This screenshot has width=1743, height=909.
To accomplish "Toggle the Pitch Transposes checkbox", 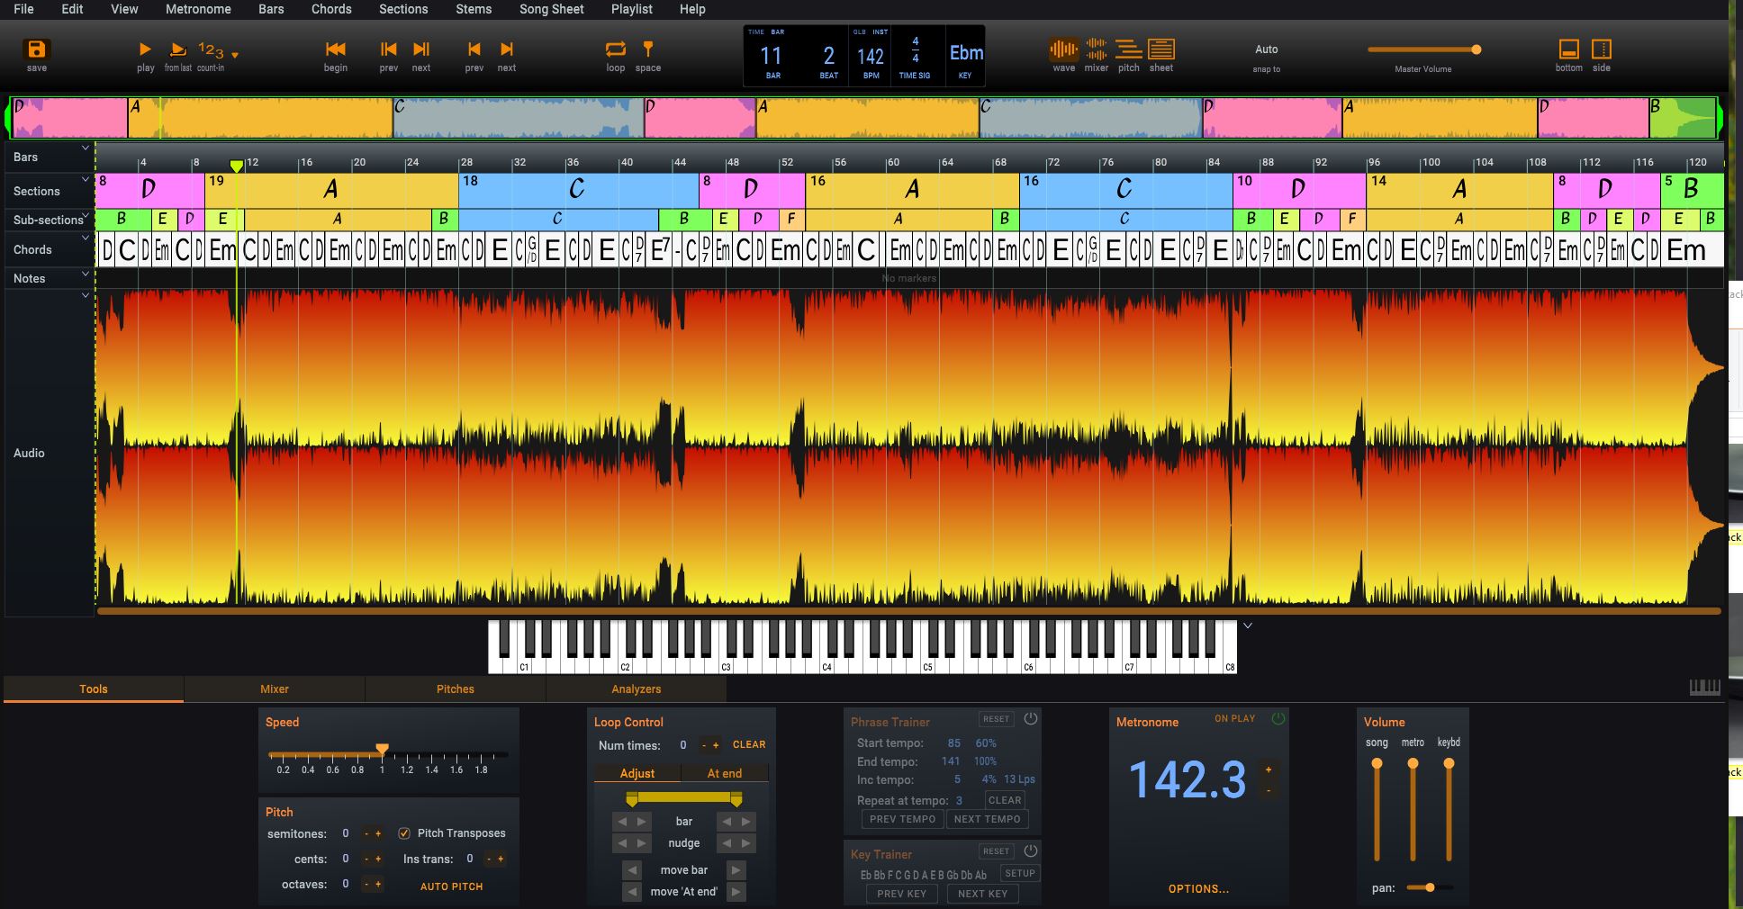I will (404, 833).
